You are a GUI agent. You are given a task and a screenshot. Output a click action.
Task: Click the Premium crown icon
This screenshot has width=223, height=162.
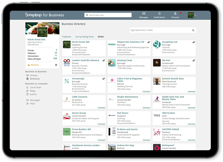click(x=29, y=65)
